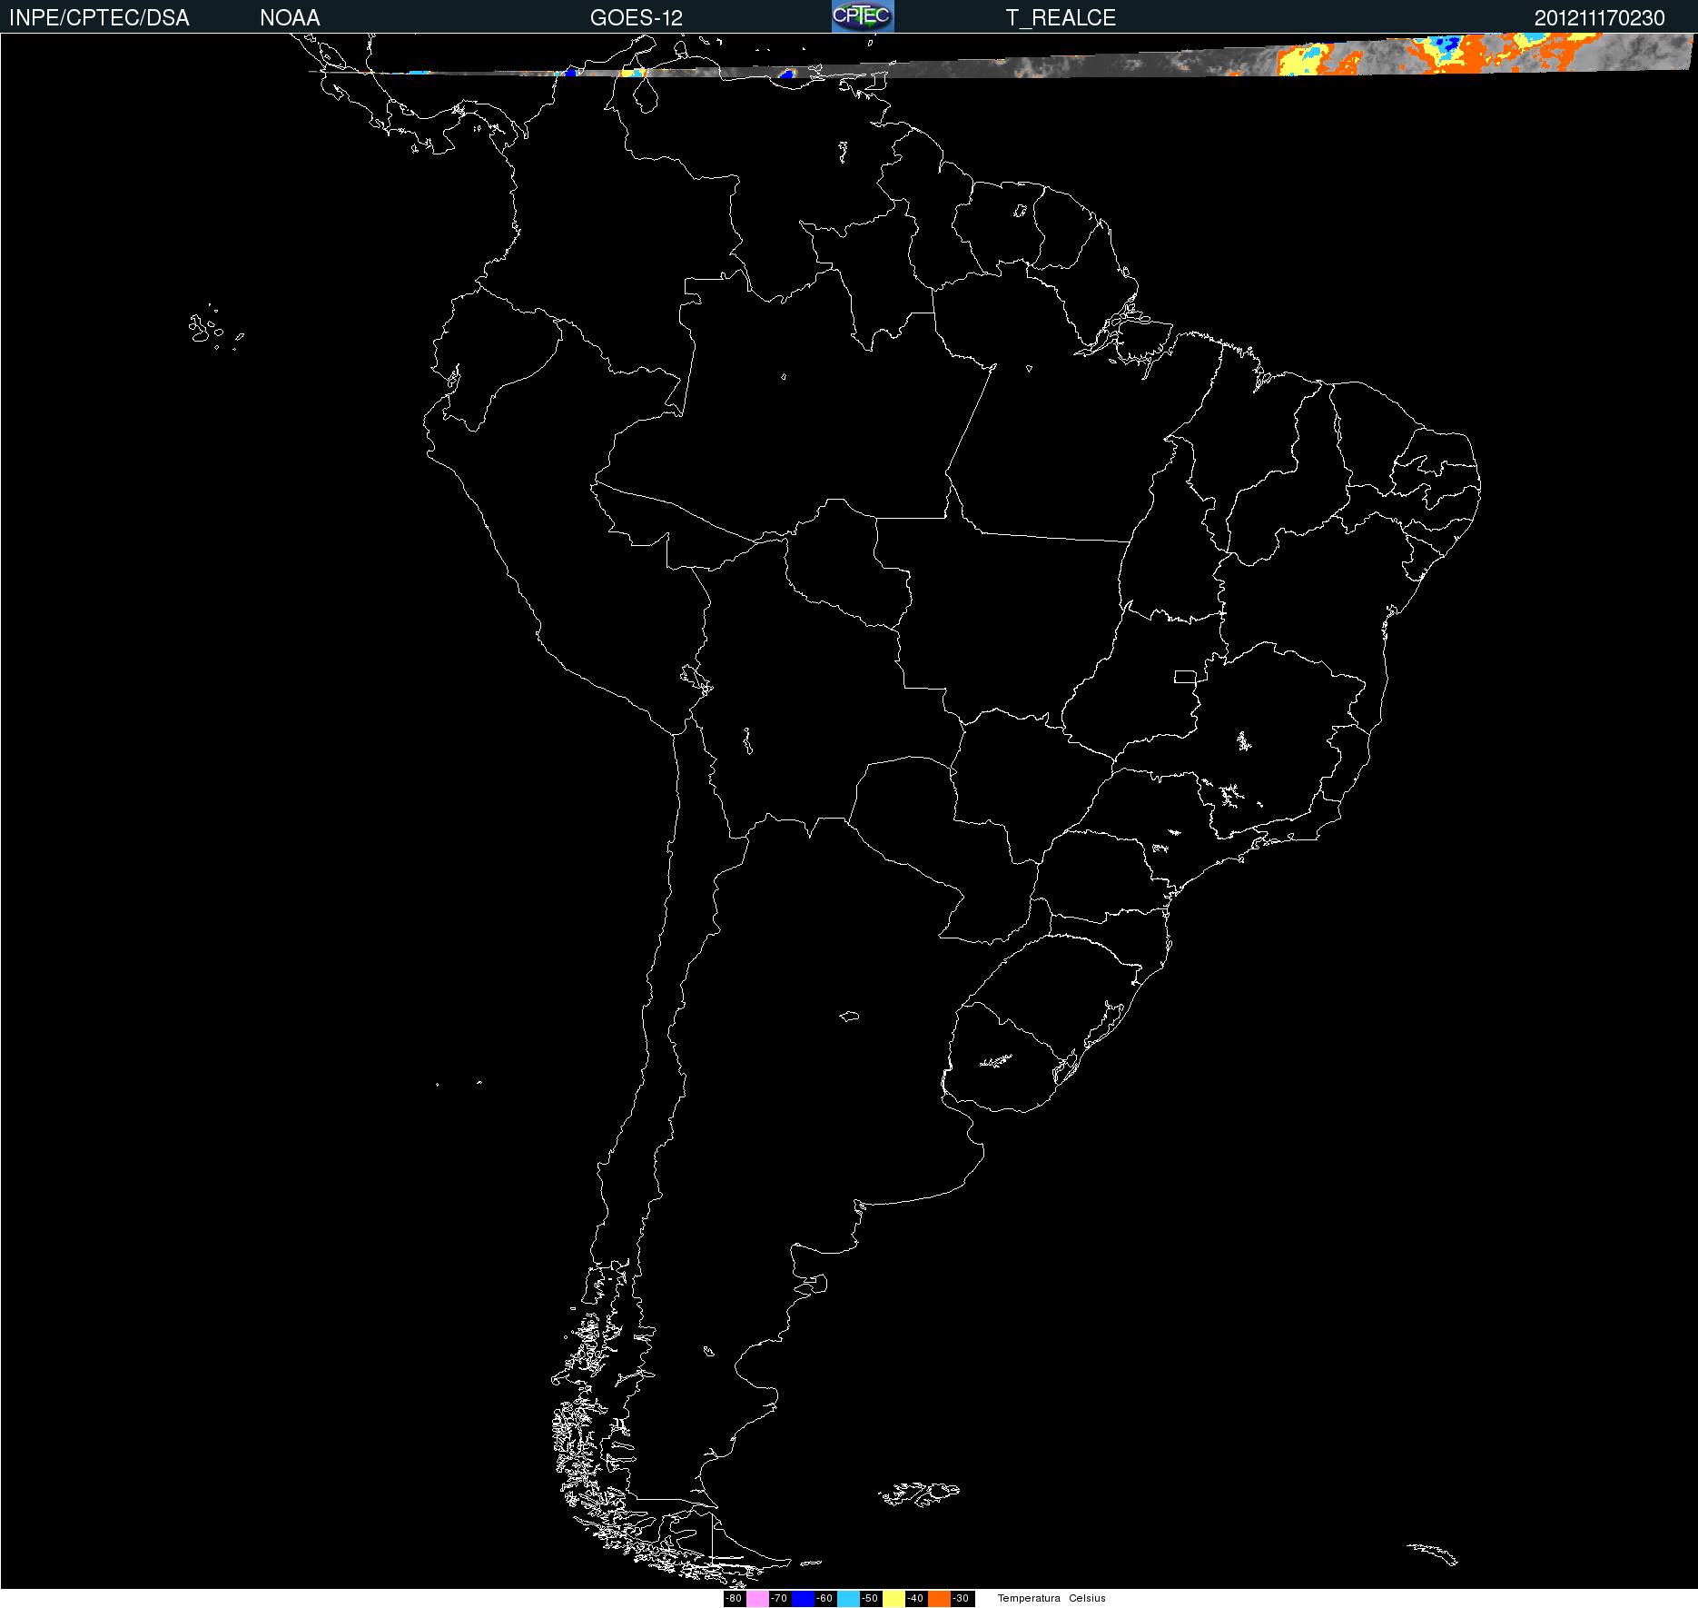Screen dimensions: 1698x1608
Task: Click the NOAA label in header
Action: [290, 17]
